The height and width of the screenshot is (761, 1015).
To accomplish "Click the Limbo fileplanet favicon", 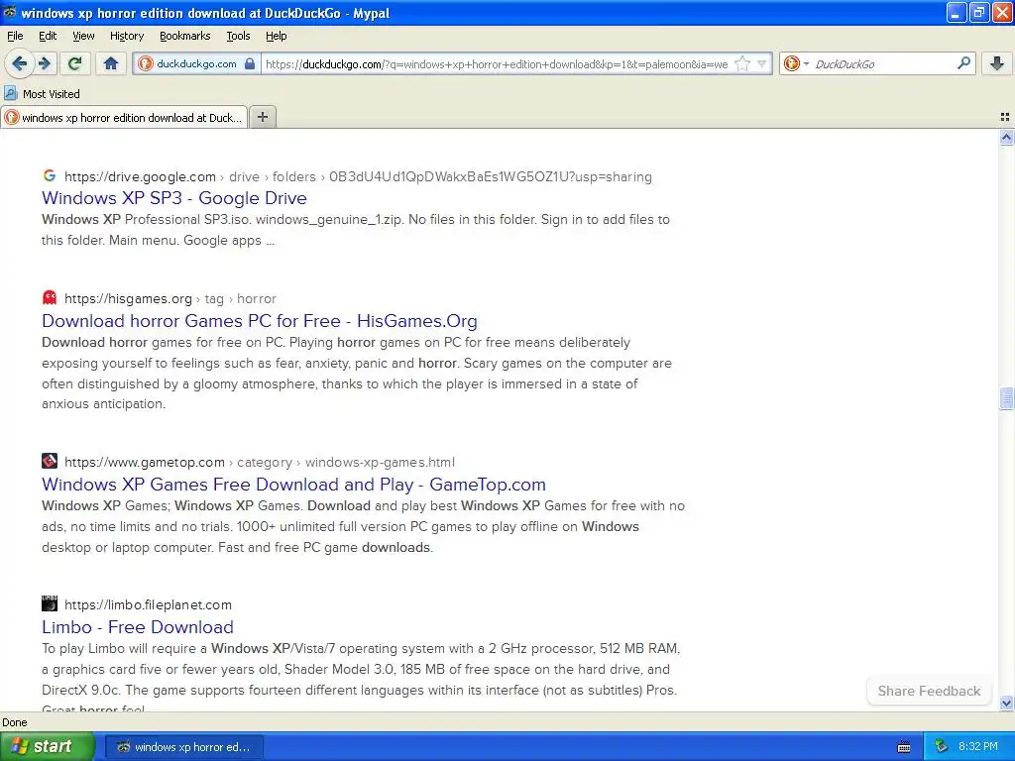I will pos(50,603).
